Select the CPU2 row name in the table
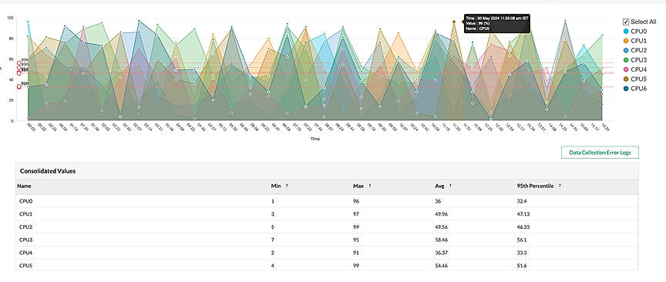The width and height of the screenshot is (666, 282). 26,227
